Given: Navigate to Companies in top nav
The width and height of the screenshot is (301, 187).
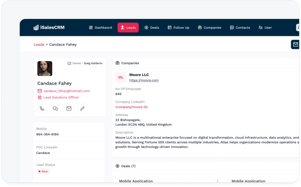Looking at the screenshot, I should (x=209, y=28).
